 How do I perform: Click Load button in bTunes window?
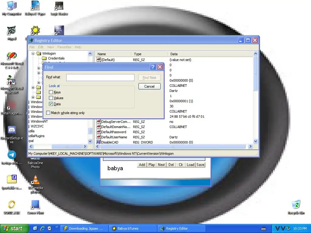190,165
